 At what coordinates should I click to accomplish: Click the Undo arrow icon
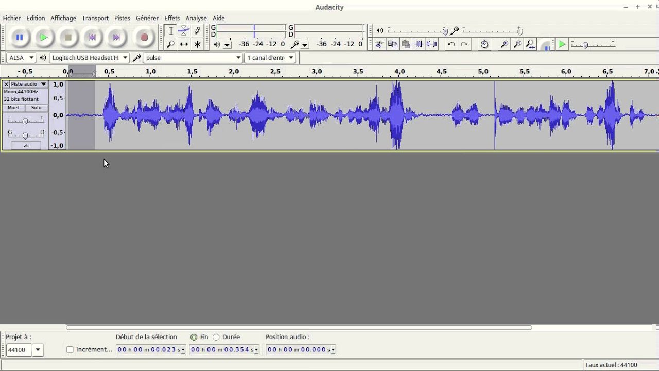451,44
